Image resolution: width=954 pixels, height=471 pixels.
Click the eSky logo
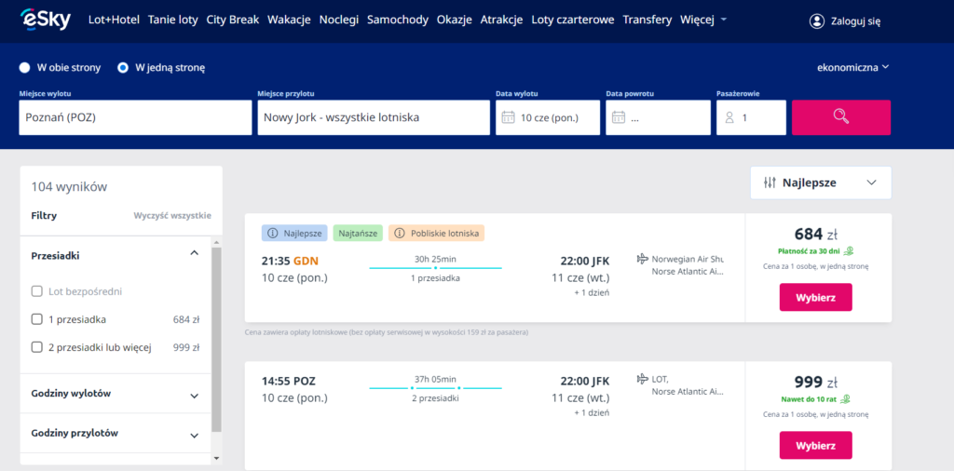tap(46, 20)
